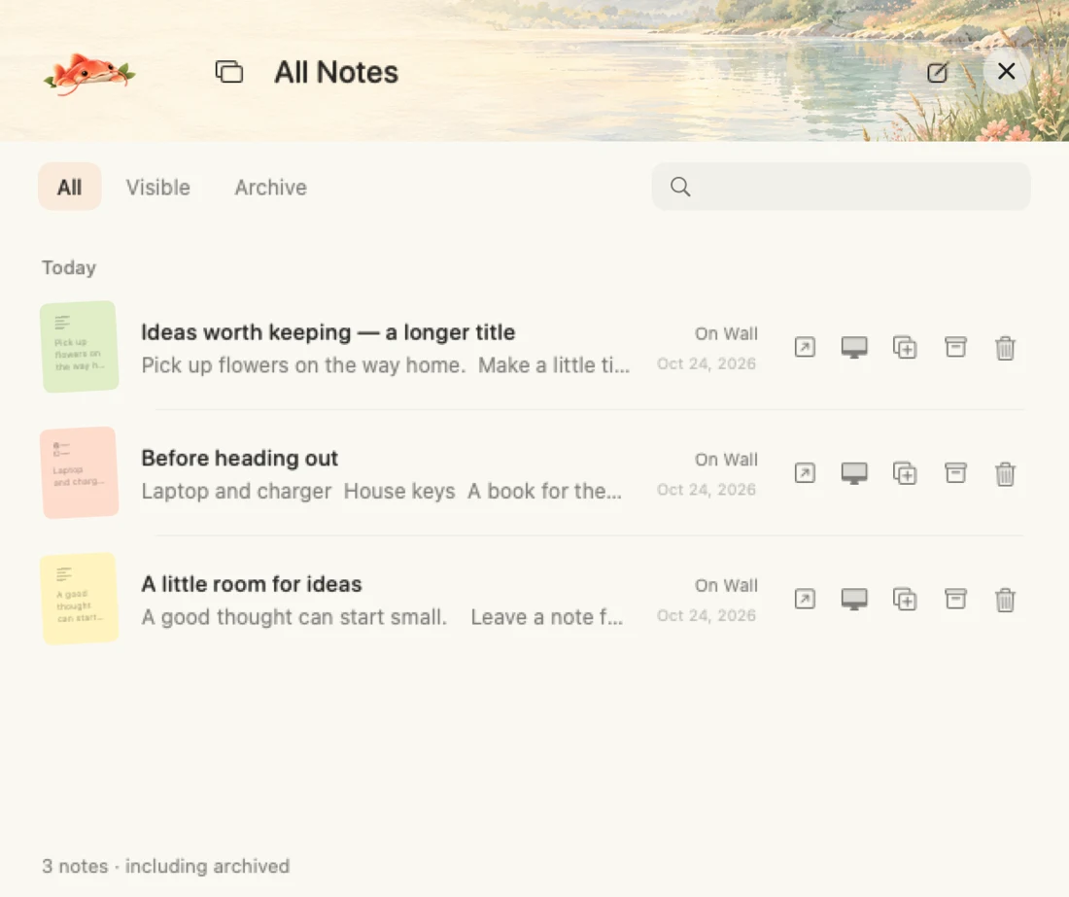This screenshot has height=897, width=1069.
Task: Open 'A little room for ideas' arrow icon
Action: coord(805,600)
